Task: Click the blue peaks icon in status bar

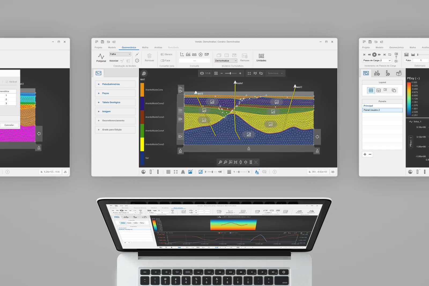Action: 257,172
